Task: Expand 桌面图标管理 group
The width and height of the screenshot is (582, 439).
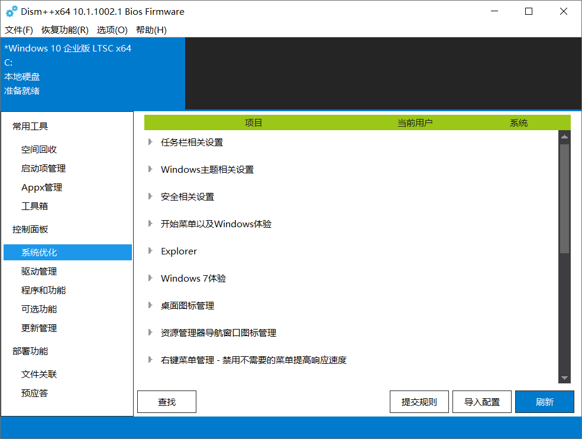Action: [x=150, y=305]
